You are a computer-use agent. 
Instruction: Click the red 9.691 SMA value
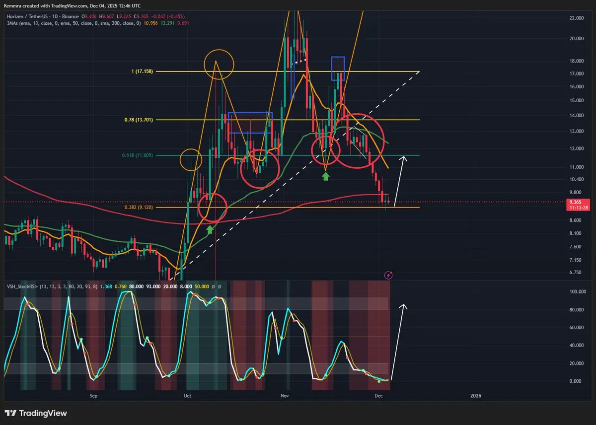[183, 23]
